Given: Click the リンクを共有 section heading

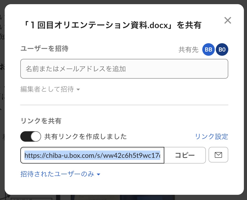Looking at the screenshot, I should (41, 121).
